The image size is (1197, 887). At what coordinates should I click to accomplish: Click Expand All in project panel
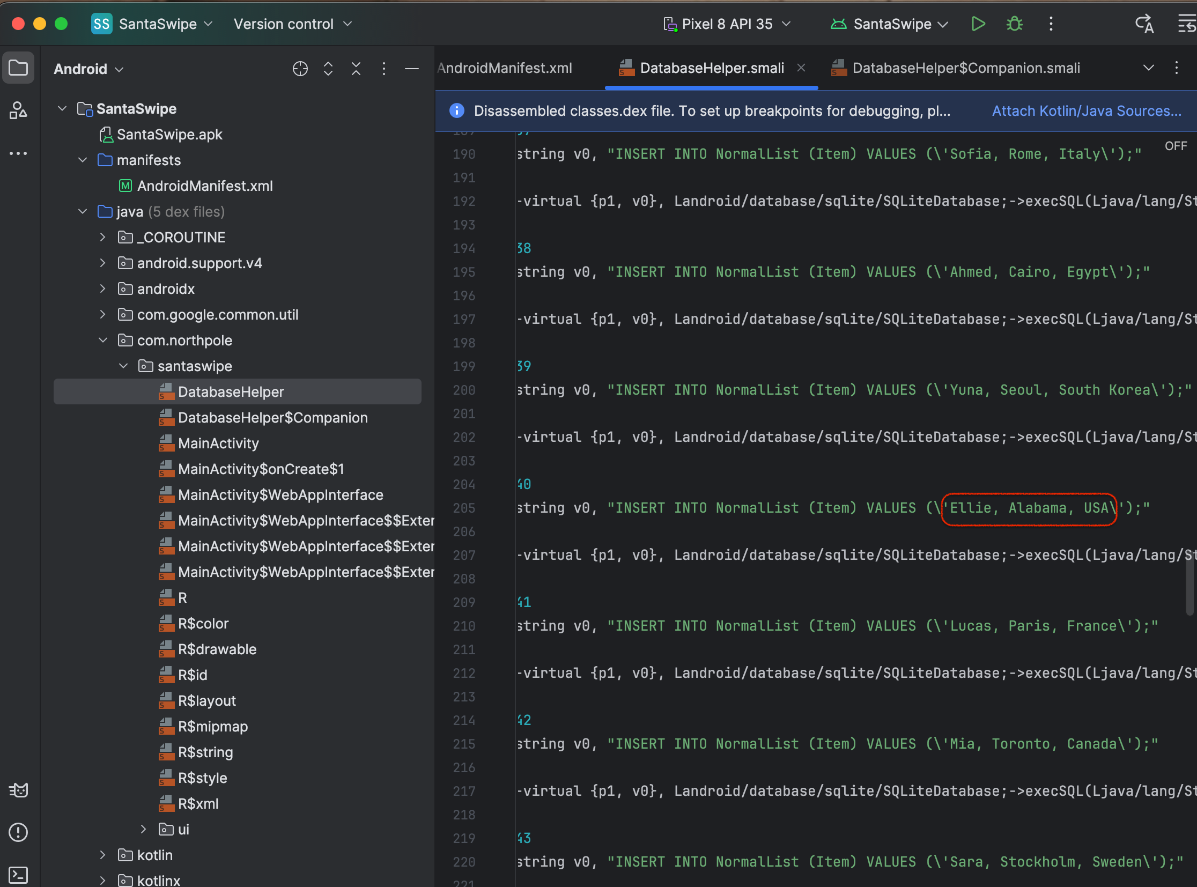tap(328, 69)
